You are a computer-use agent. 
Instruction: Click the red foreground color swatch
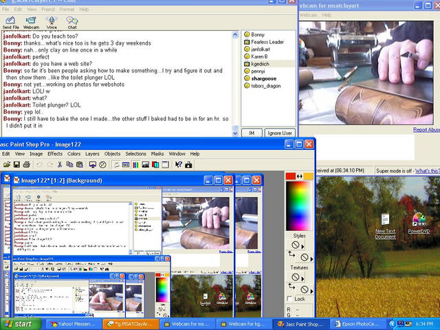point(290,176)
